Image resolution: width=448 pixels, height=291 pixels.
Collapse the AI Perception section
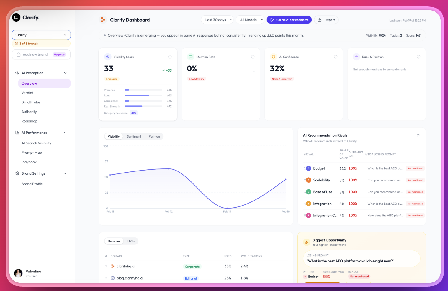point(65,73)
